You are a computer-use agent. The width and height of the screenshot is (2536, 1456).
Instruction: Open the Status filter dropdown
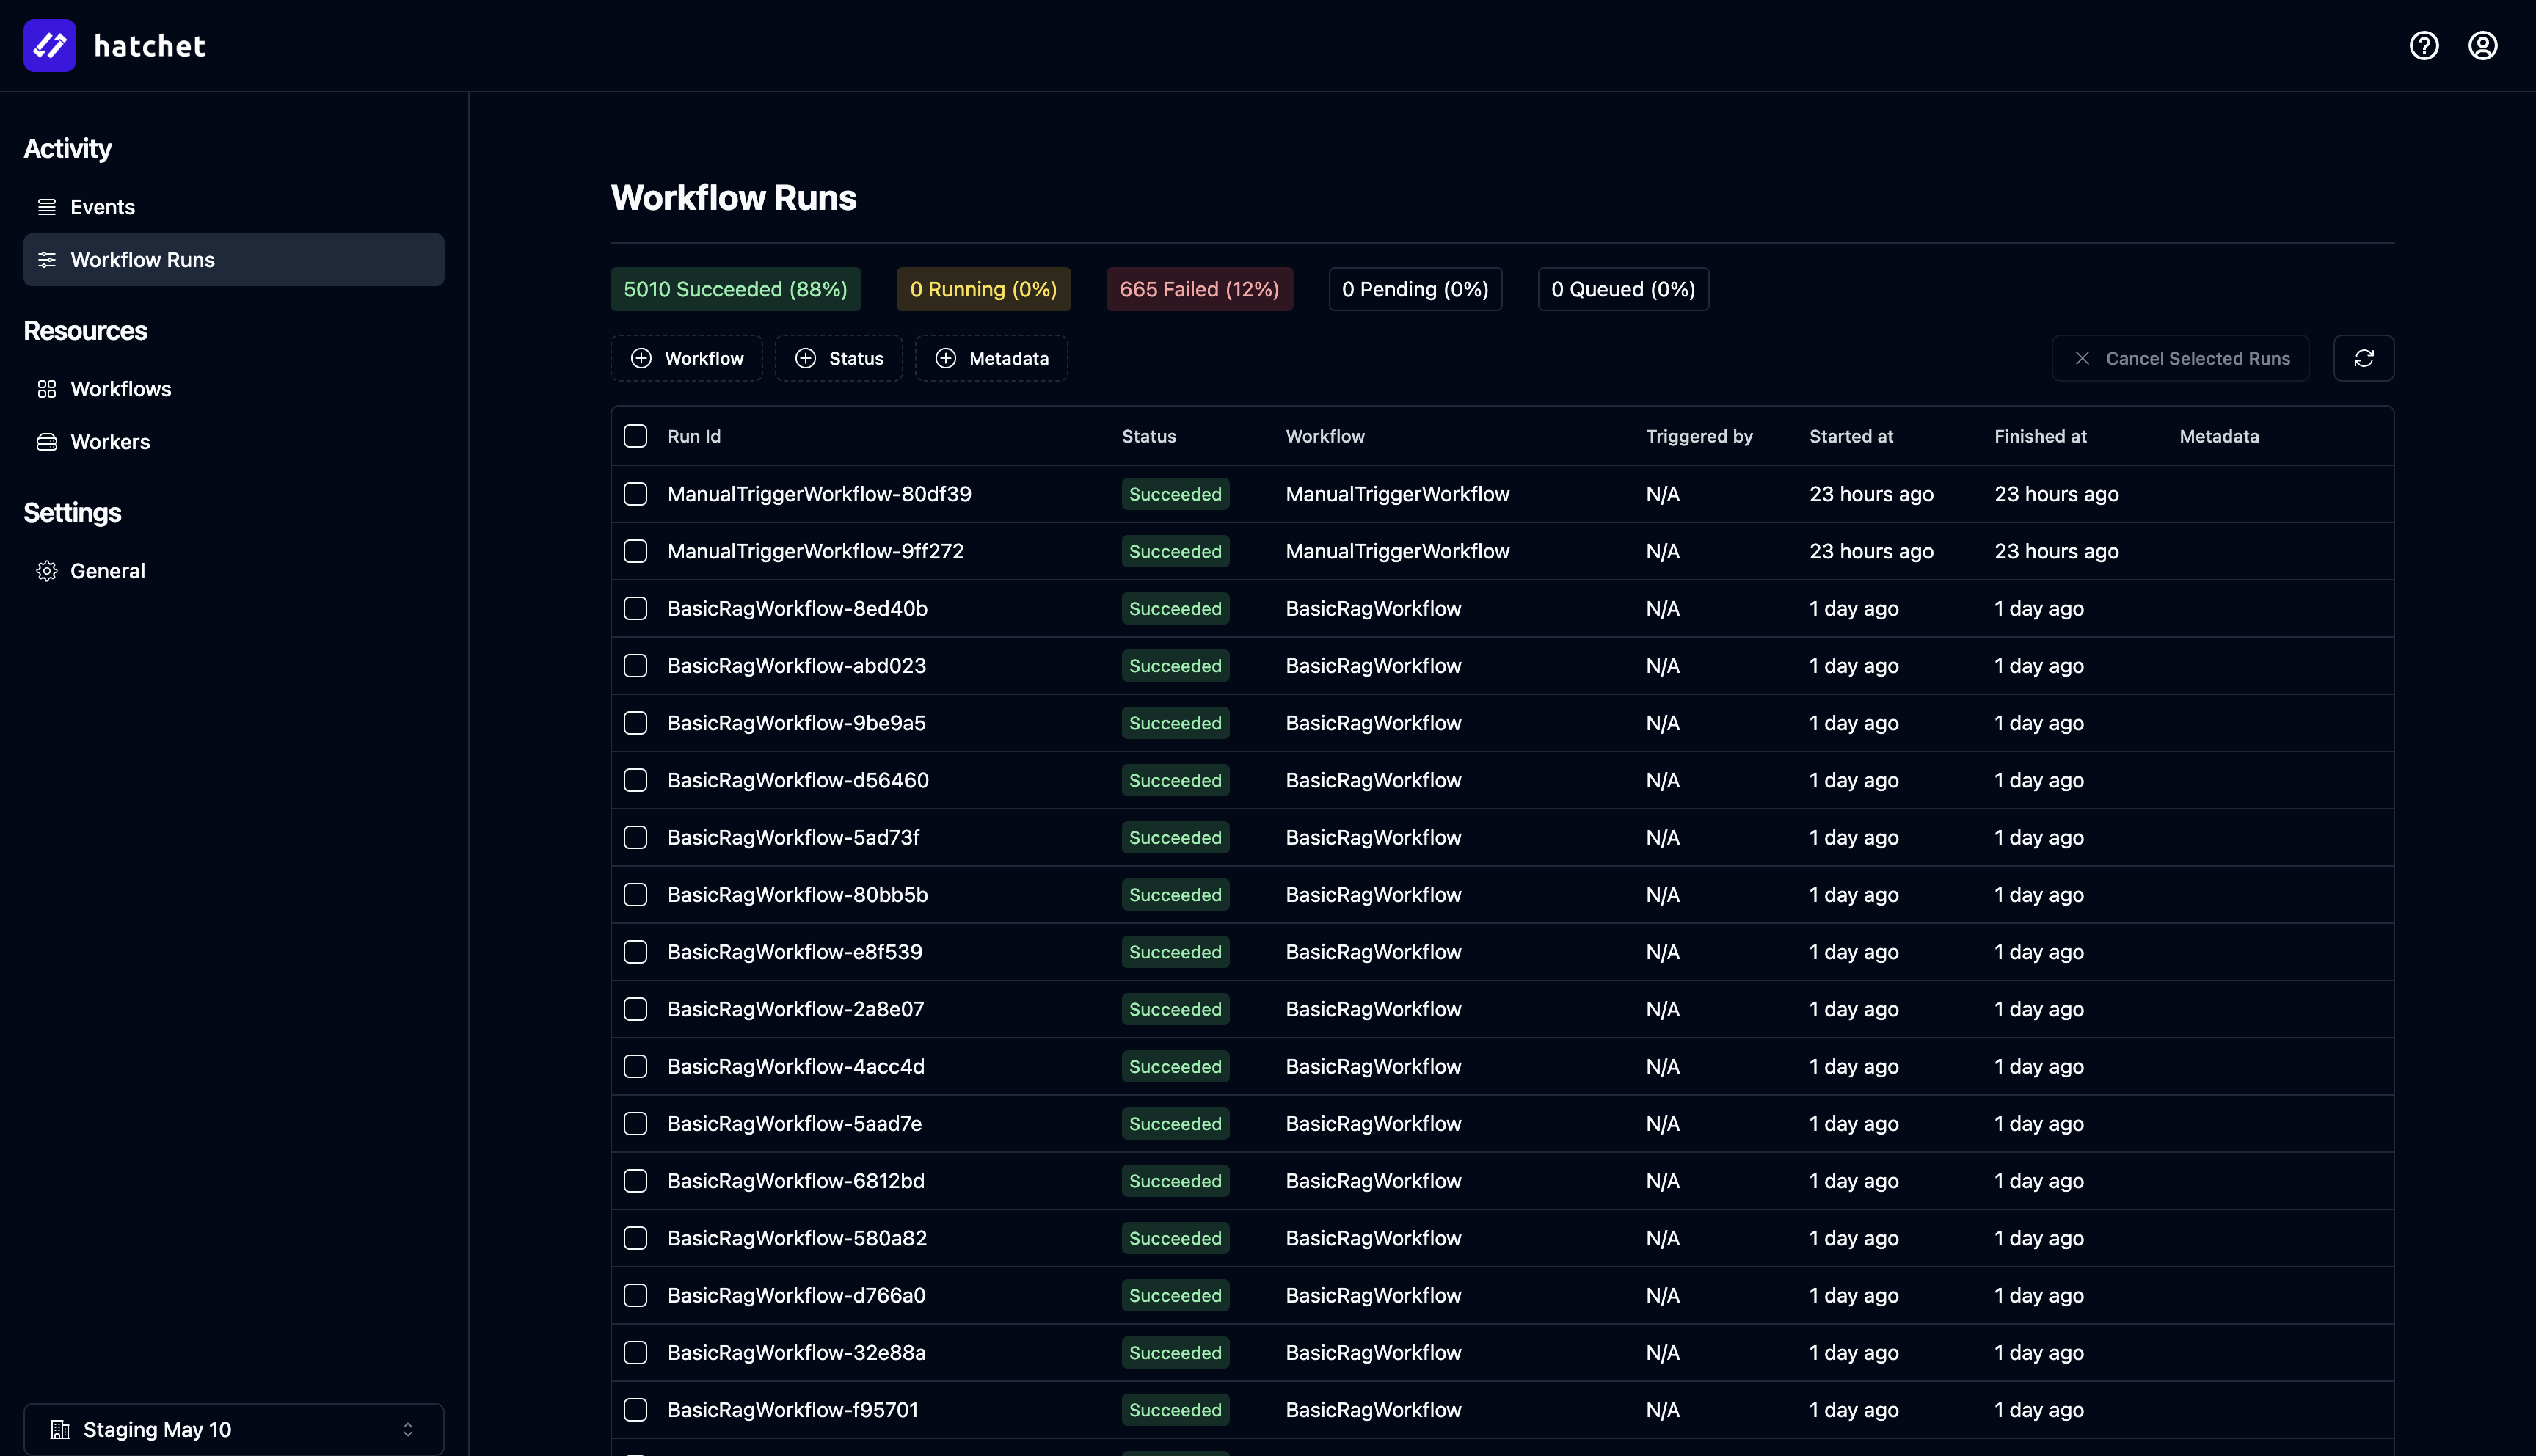coord(839,357)
